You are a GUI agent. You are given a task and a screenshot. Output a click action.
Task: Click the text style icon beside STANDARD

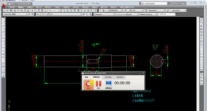coord(103,10)
